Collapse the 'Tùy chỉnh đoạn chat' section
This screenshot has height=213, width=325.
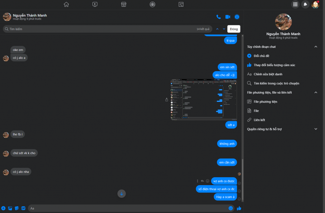(315, 47)
